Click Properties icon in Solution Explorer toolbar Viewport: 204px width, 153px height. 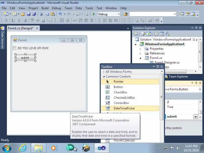click(x=136, y=34)
